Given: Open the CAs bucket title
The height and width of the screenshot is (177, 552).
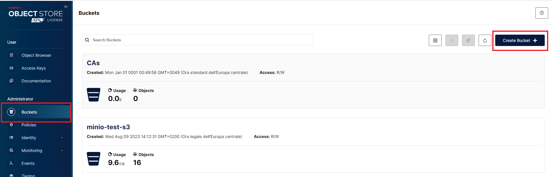Looking at the screenshot, I should coord(93,63).
